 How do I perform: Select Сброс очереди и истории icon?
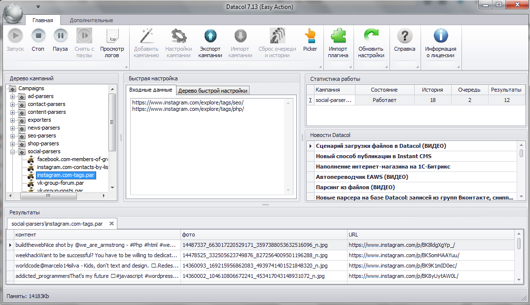coord(277,36)
